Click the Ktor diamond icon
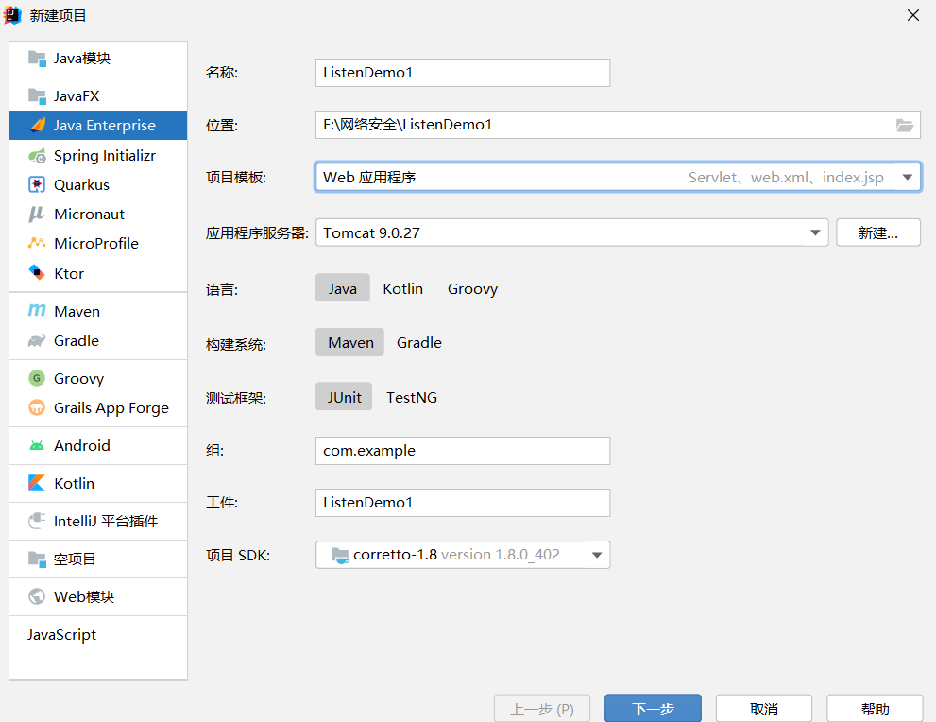Screen dimensions: 936x722 37,273
